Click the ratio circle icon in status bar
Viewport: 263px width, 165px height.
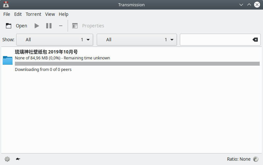point(256,159)
